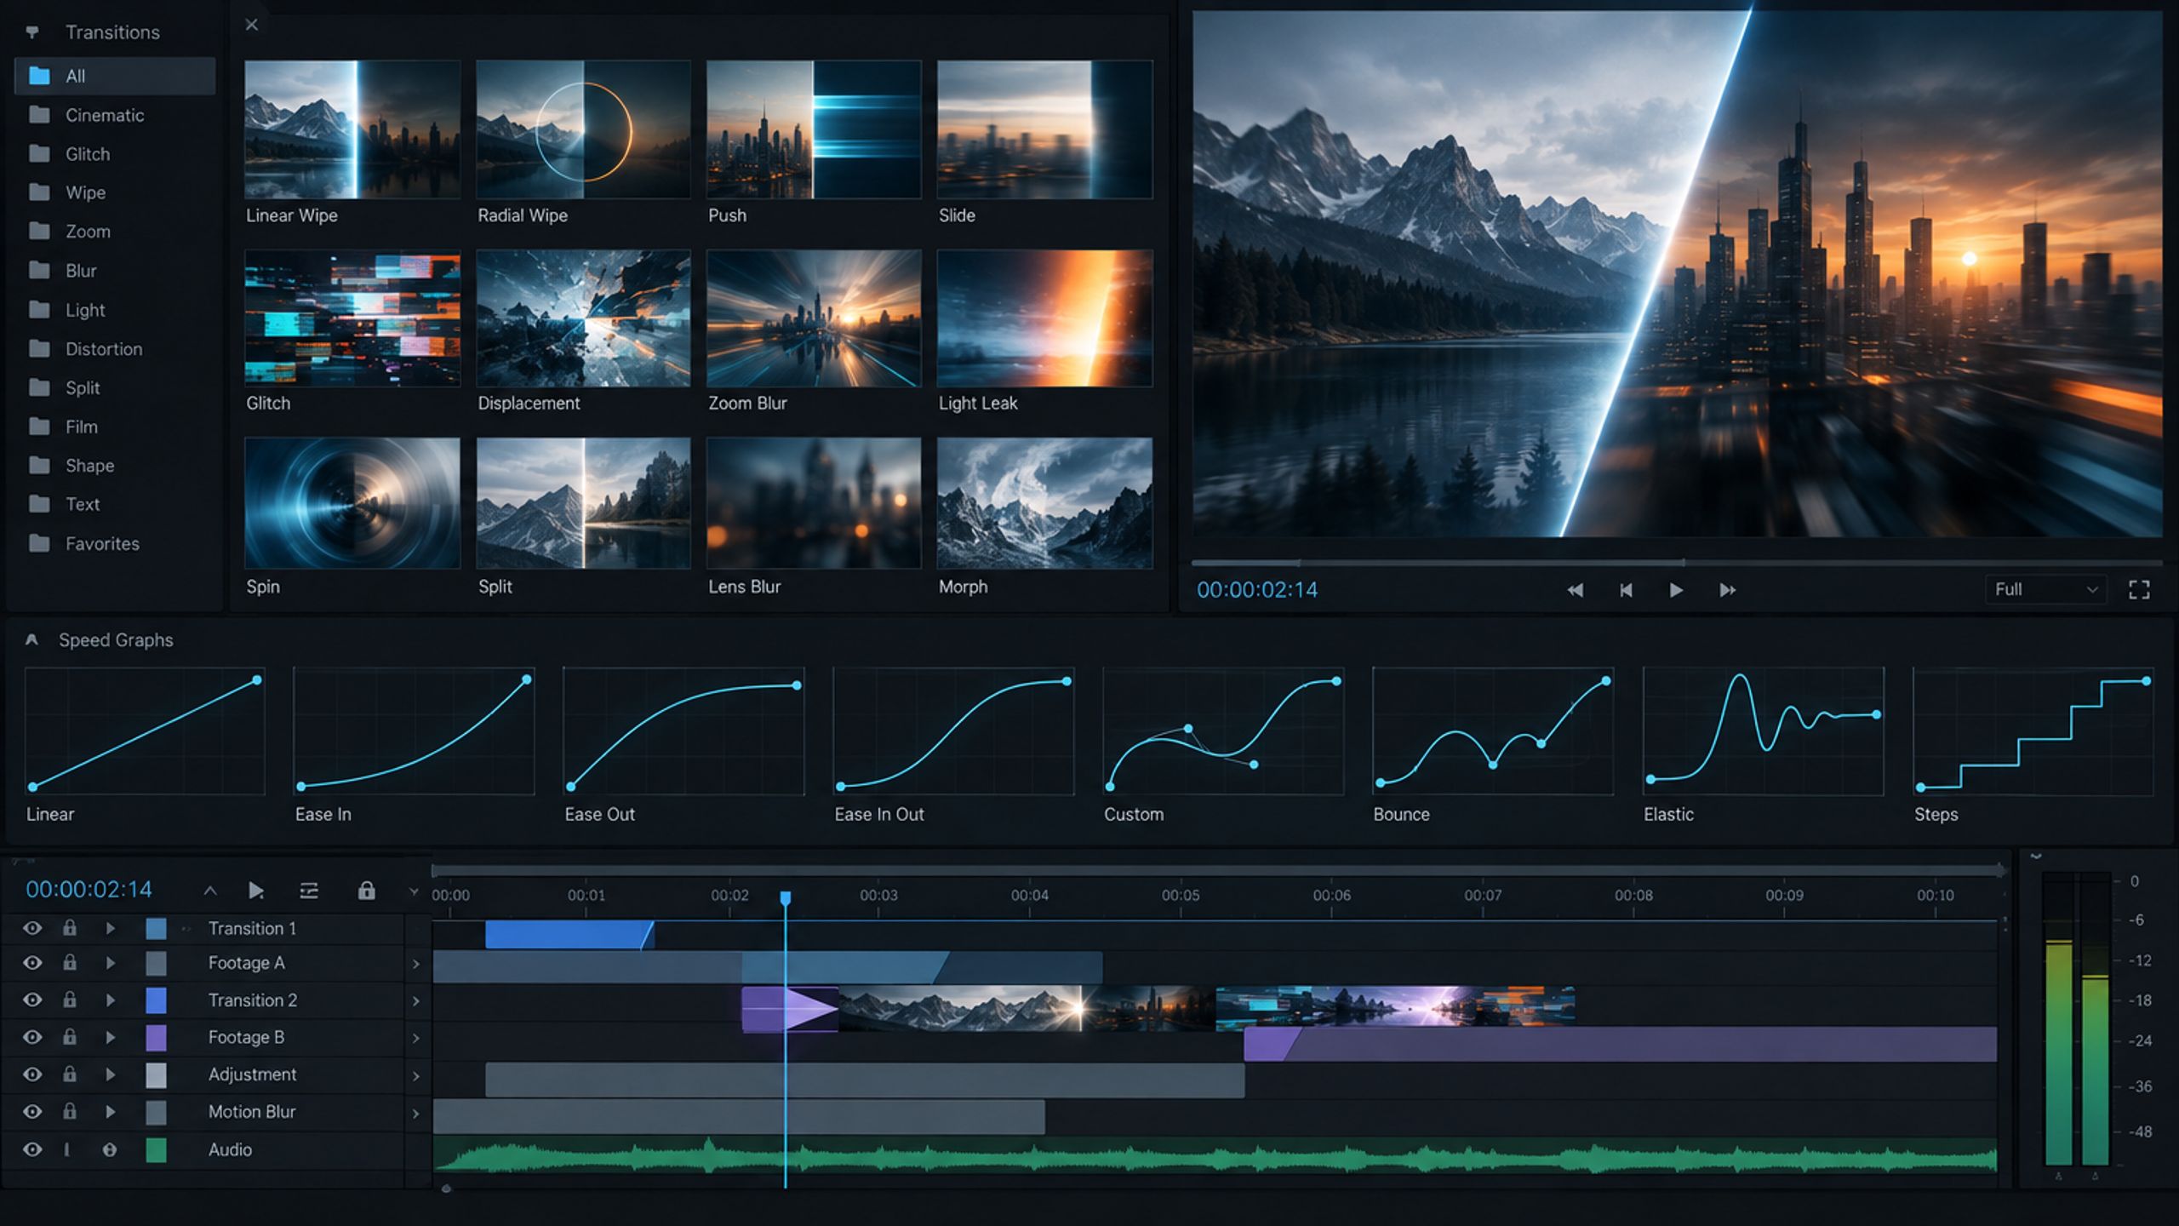Click the timeline settings sliders icon
Image resolution: width=2179 pixels, height=1226 pixels.
tap(309, 891)
